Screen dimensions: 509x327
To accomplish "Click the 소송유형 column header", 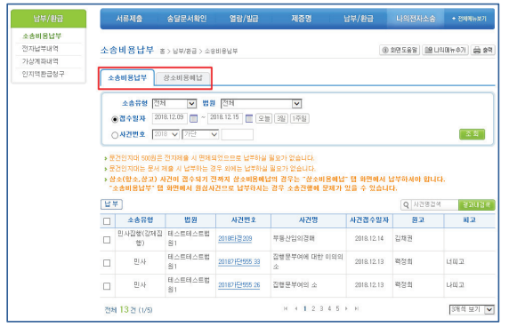I will point(141,220).
